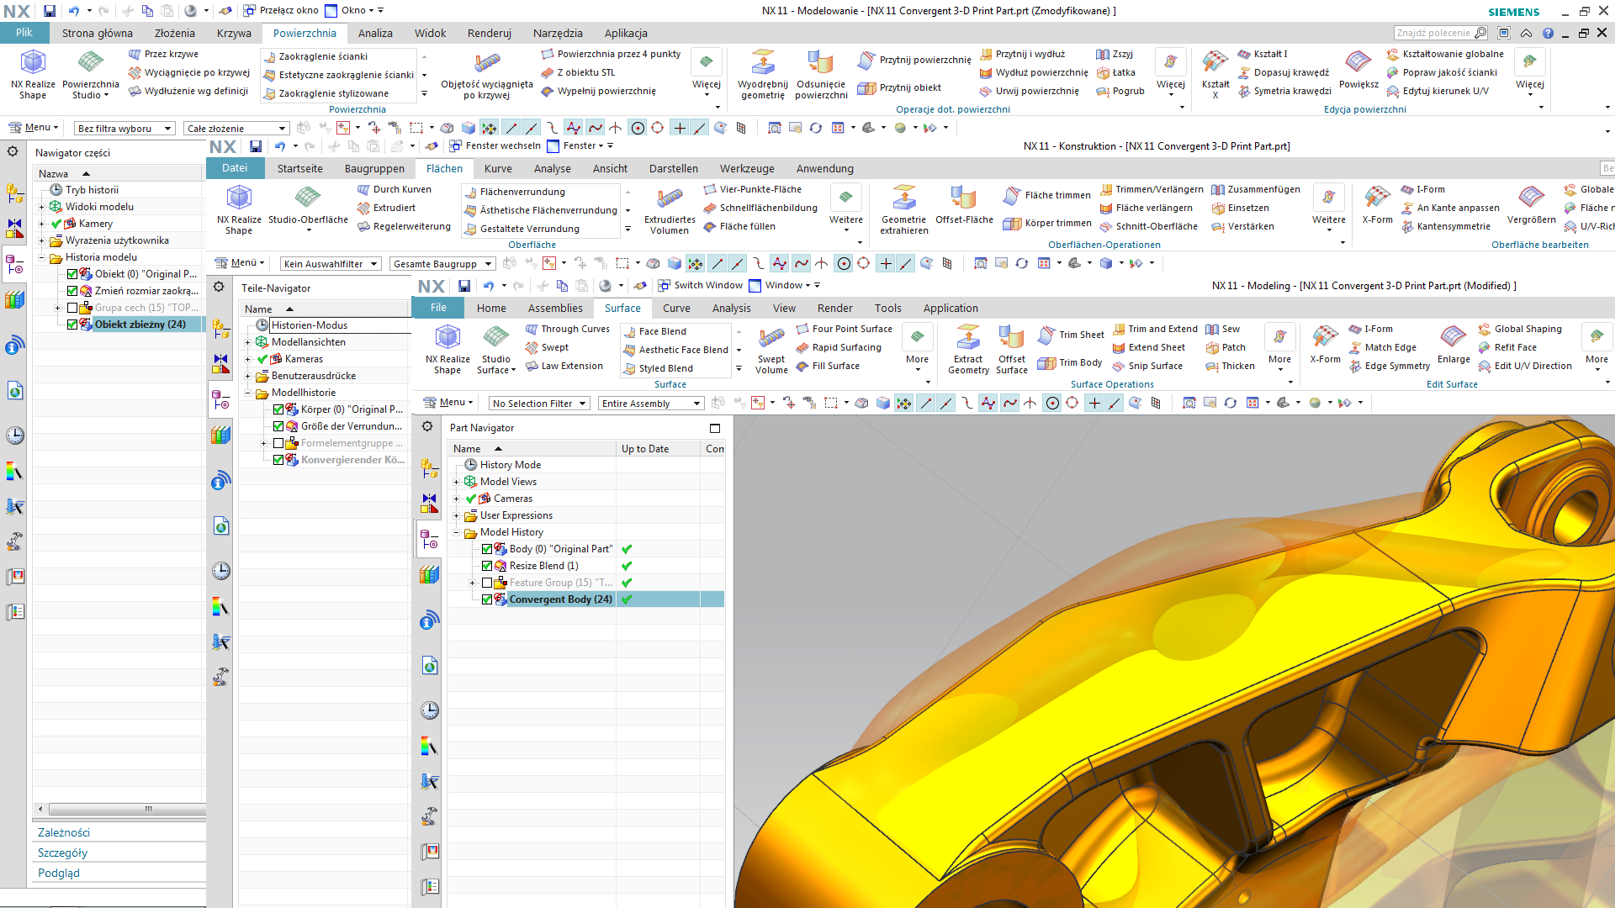Viewport: 1615px width, 908px height.
Task: Switch to Kurve tab in German window
Action: (498, 168)
